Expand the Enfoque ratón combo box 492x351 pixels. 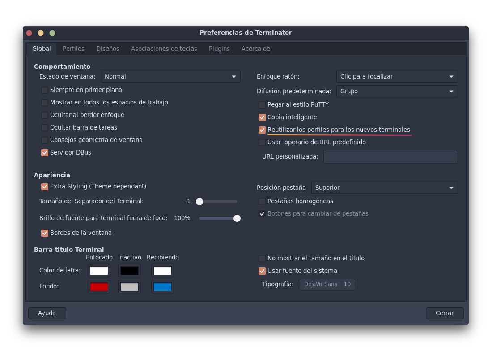[397, 77]
